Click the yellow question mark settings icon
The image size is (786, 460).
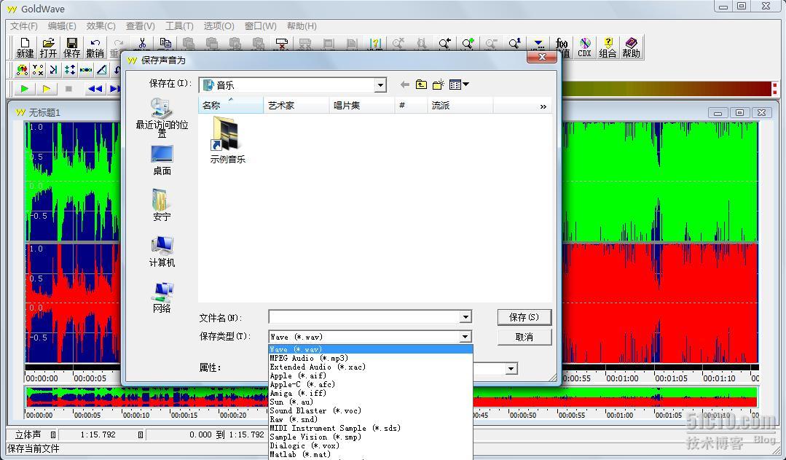pyautogui.click(x=375, y=44)
